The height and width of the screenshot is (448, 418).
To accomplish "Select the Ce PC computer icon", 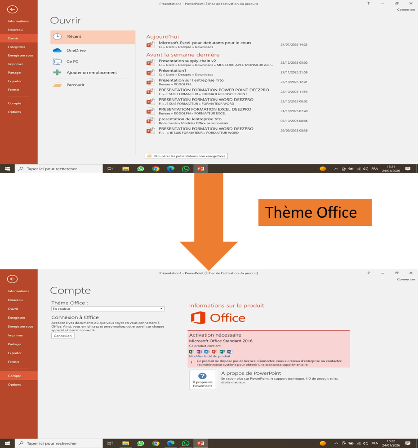I will (x=57, y=61).
